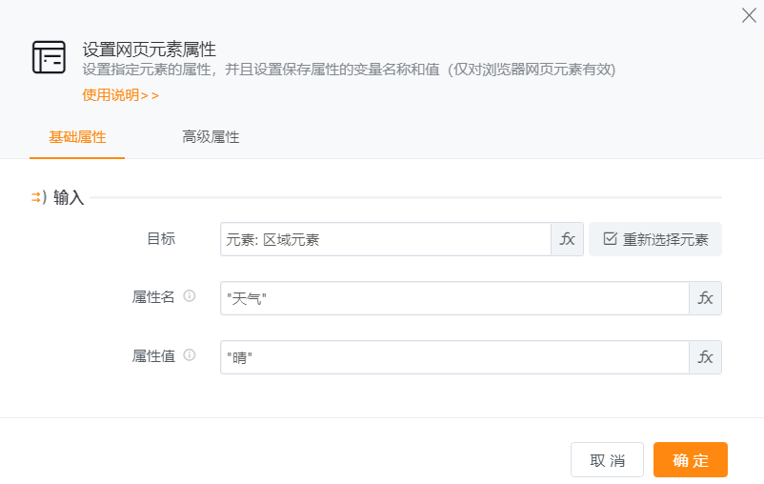Viewport: 764px width, 484px height.
Task: Click the 取消 button
Action: pyautogui.click(x=607, y=460)
